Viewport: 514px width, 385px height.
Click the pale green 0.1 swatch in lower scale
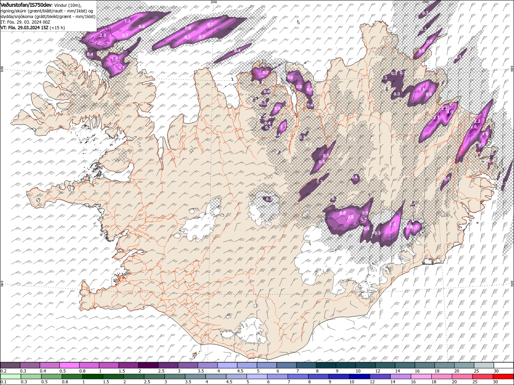pos(10,376)
